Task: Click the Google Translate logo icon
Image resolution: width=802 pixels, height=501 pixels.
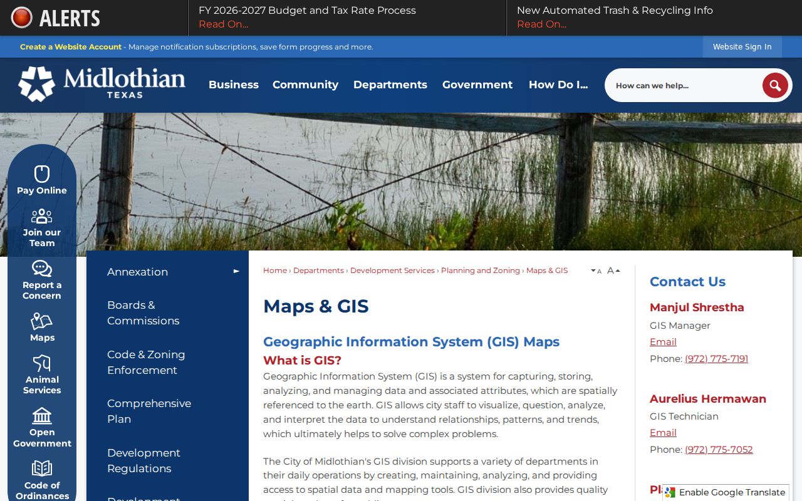Action: click(670, 492)
